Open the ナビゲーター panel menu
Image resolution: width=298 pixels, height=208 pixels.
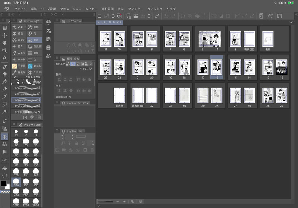(57, 21)
